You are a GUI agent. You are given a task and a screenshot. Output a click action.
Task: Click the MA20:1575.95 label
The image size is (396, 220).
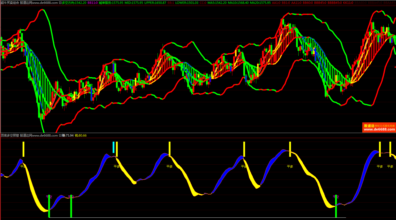[260, 3]
